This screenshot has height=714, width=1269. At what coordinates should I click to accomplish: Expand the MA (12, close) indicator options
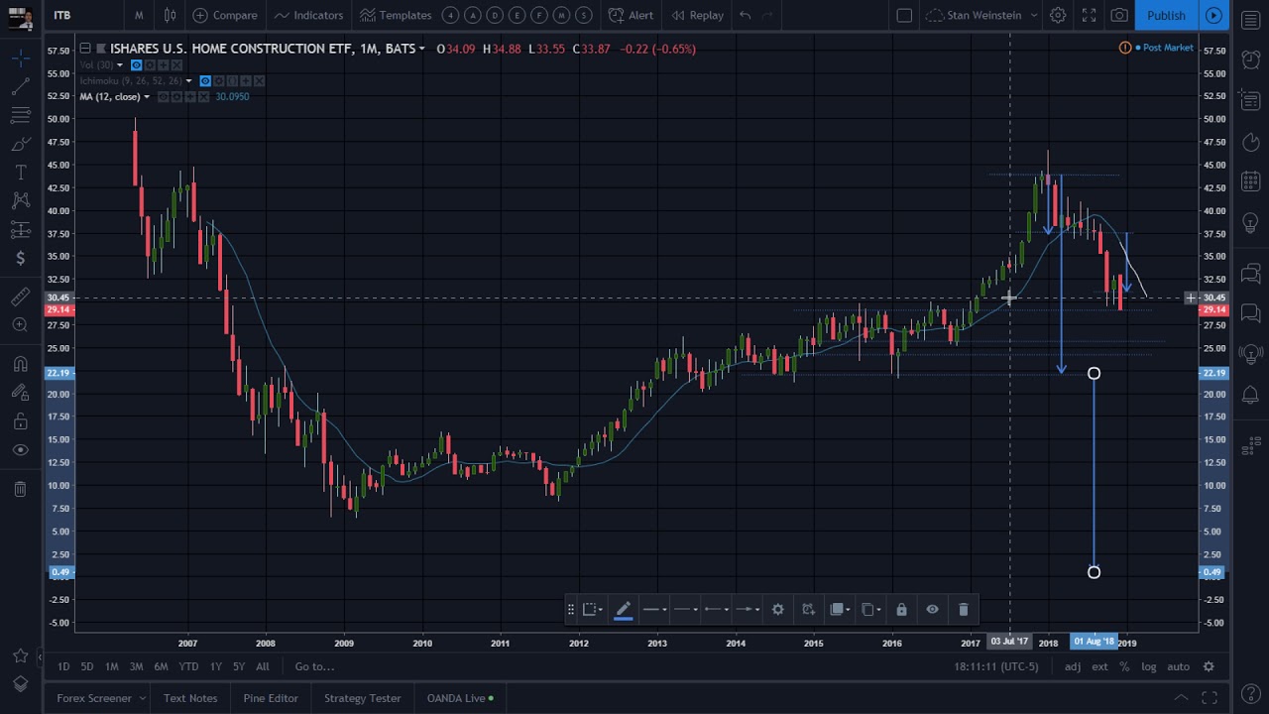pos(146,96)
